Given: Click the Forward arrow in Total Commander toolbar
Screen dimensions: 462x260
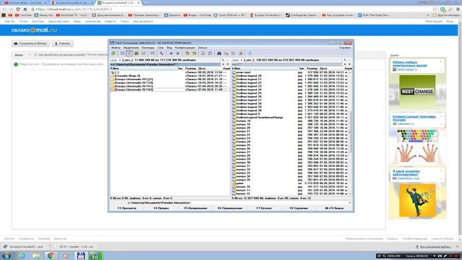Looking at the screenshot, I should point(178,53).
